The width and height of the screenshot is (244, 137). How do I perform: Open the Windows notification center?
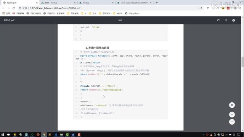pyautogui.click(x=239, y=135)
